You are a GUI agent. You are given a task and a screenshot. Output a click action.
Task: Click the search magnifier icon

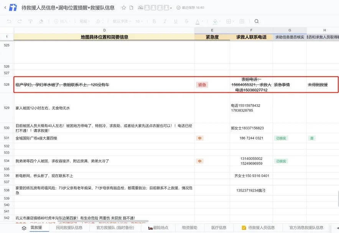257,21
